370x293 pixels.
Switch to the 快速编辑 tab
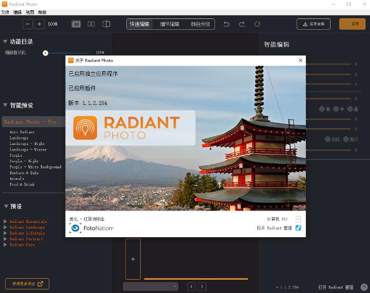139,24
